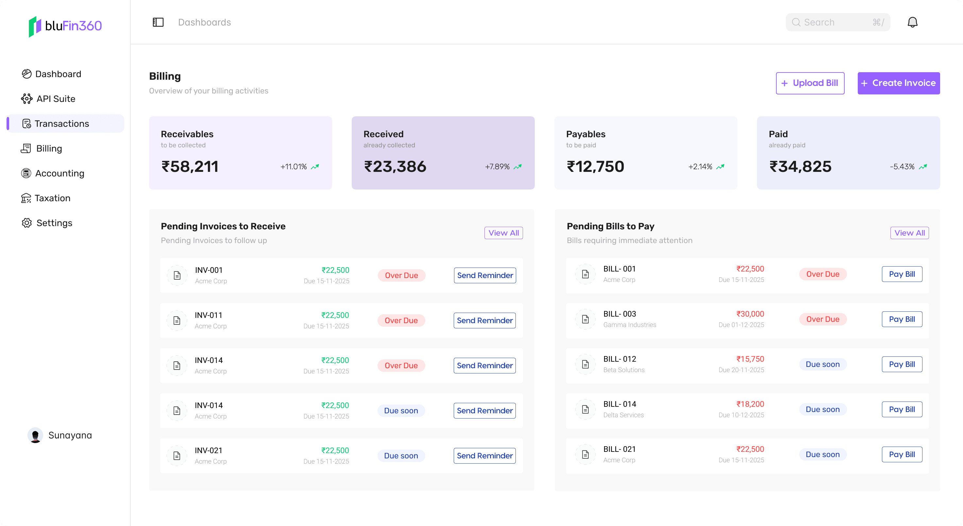Send a reminder for overdue invoice INV-011
This screenshot has width=963, height=526.
[484, 320]
